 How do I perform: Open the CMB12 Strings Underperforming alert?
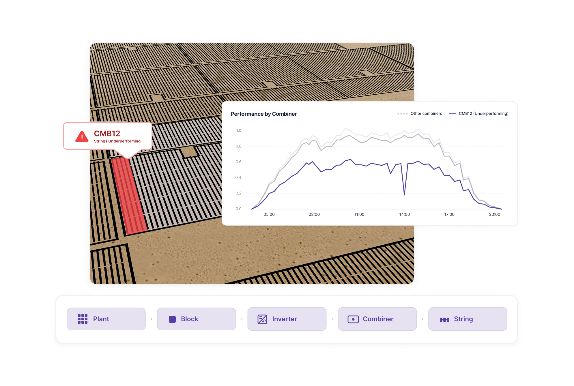point(108,136)
